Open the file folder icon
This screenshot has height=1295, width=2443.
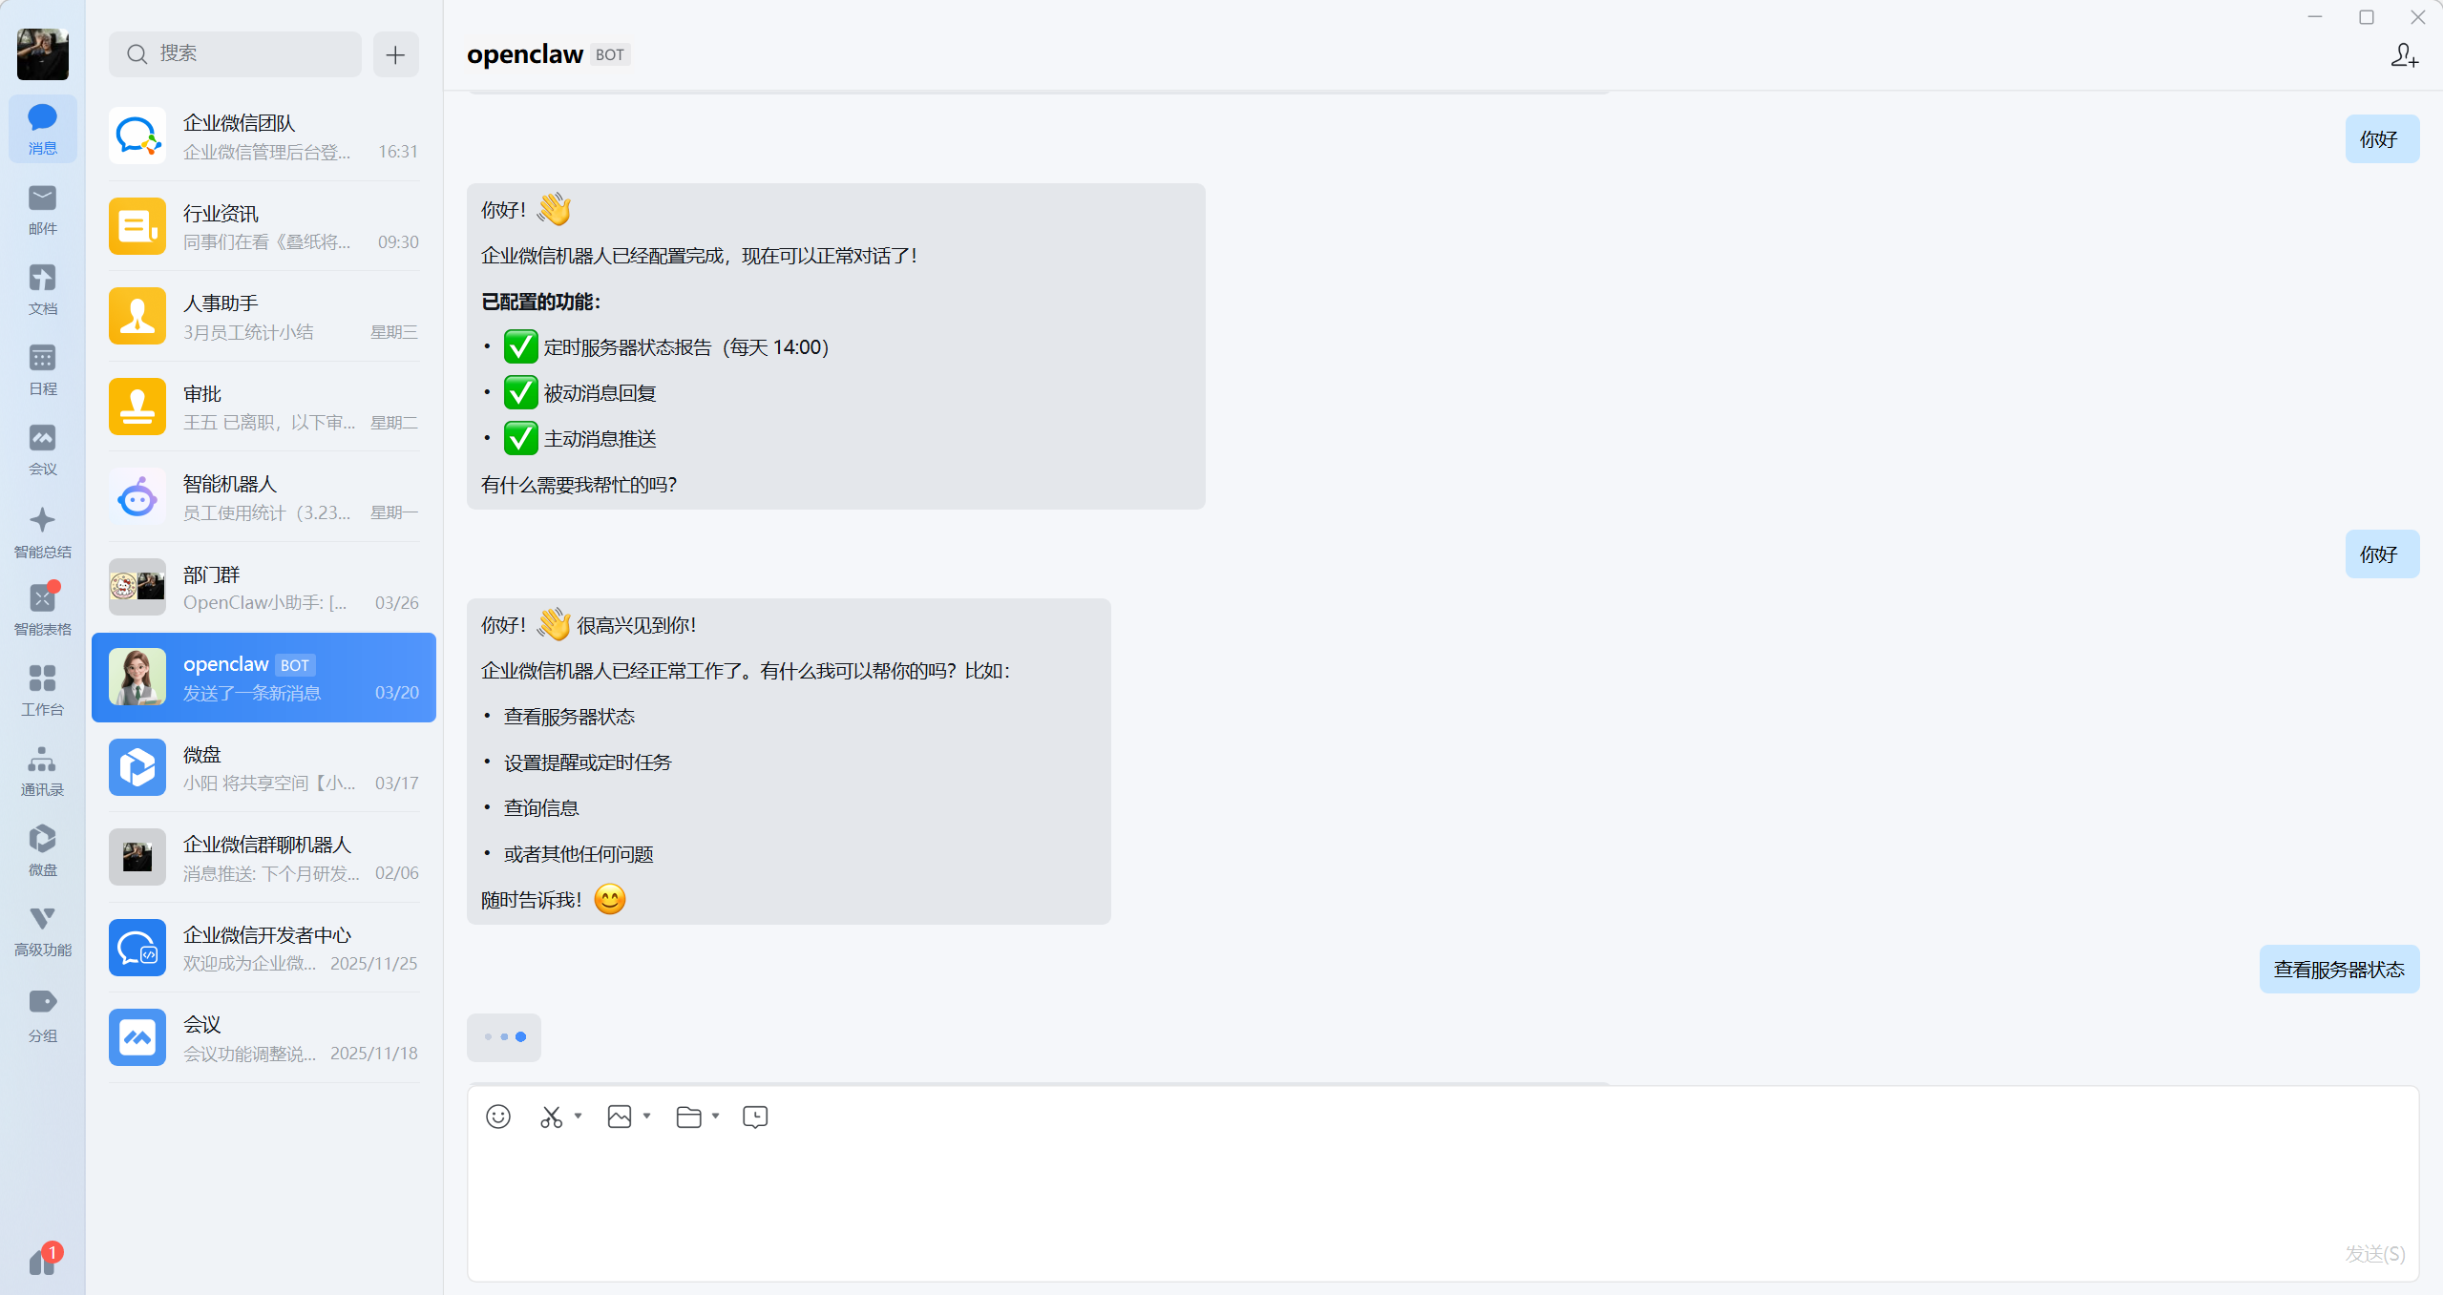(688, 1117)
